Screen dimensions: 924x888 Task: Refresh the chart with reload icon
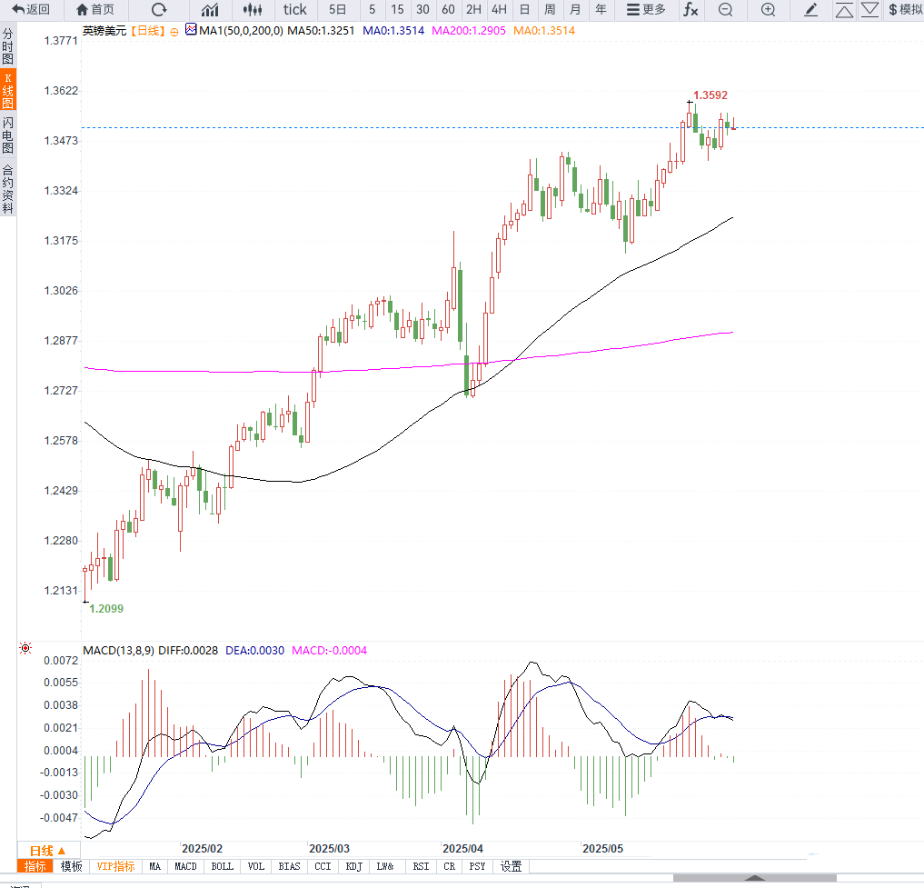coord(159,9)
